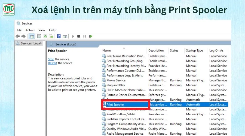Click the Stop Service square icon
This screenshot has height=136, width=245.
[x=79, y=36]
